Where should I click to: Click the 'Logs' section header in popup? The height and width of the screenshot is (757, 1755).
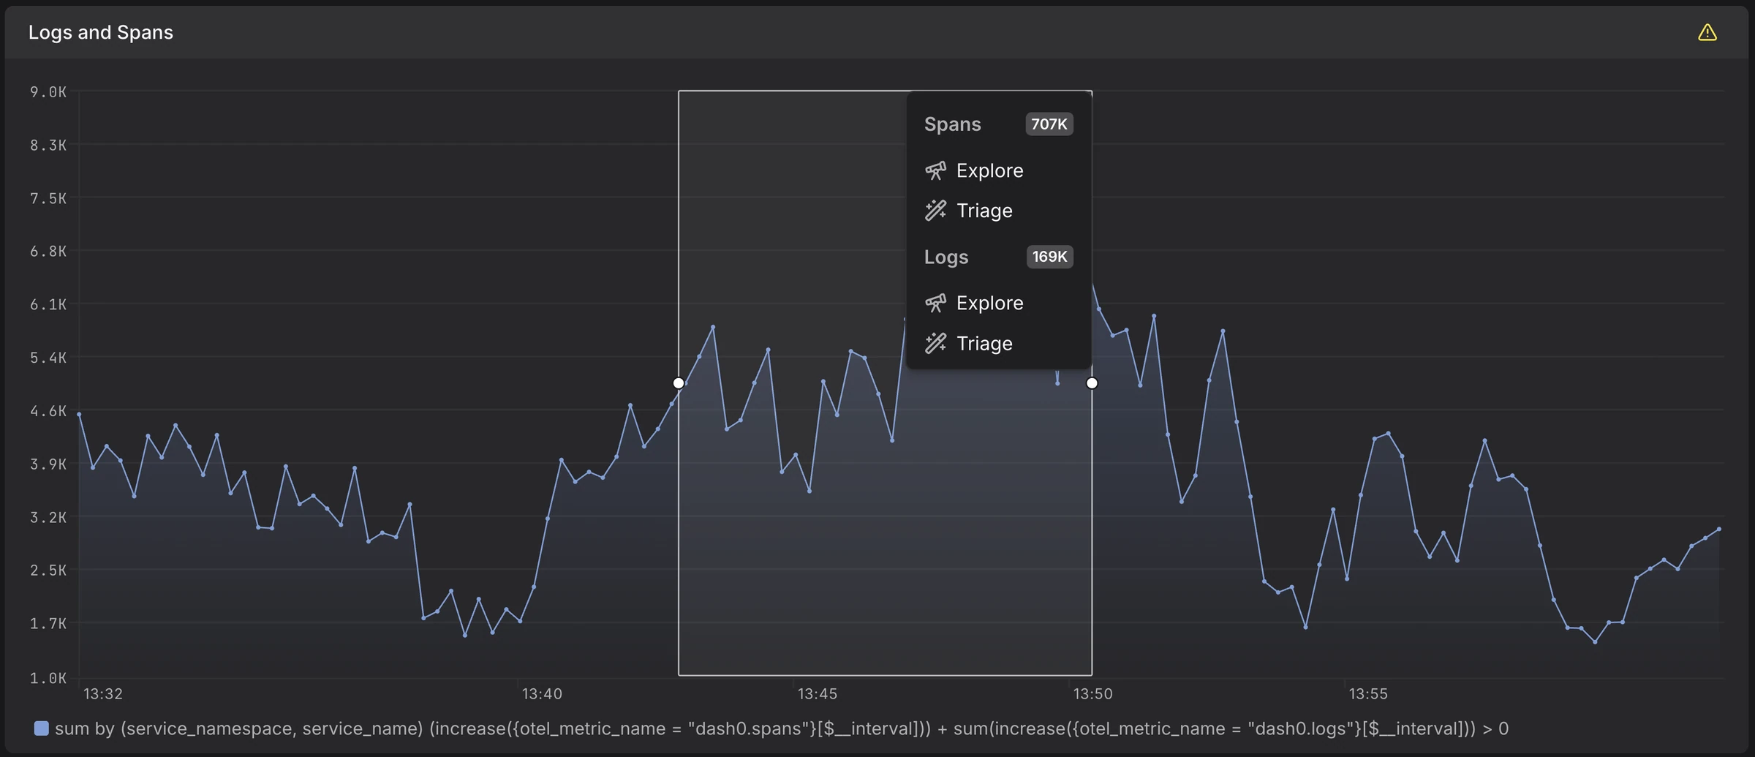click(946, 257)
